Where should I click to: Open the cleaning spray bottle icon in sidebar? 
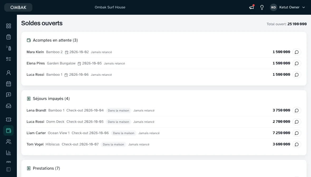[x=8, y=48]
